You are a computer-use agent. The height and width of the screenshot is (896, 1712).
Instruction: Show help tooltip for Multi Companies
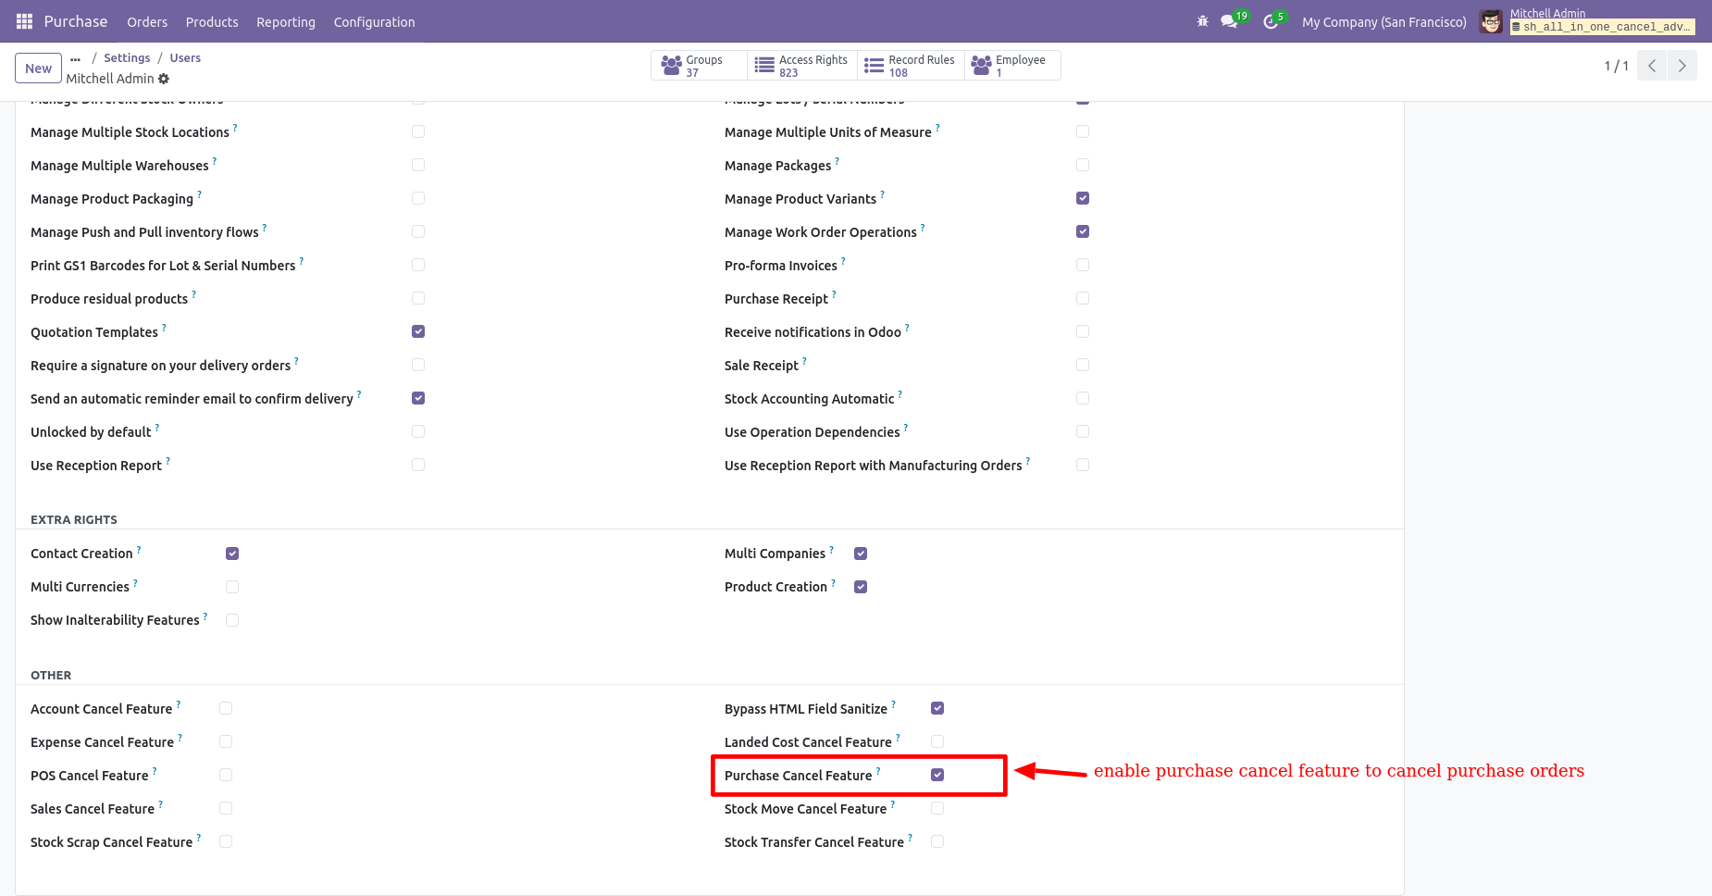click(831, 548)
